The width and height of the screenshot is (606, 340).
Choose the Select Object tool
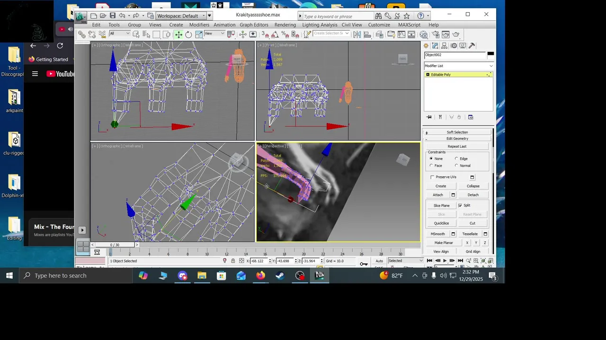[136, 34]
